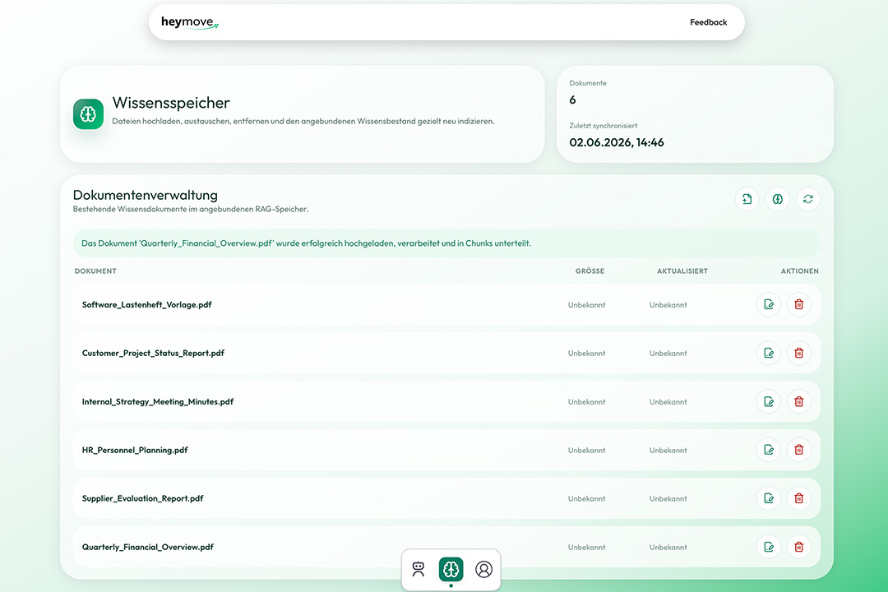The height and width of the screenshot is (592, 888).
Task: Delete Customer_Project_Status_Report.pdf with trash icon
Action: coord(799,353)
